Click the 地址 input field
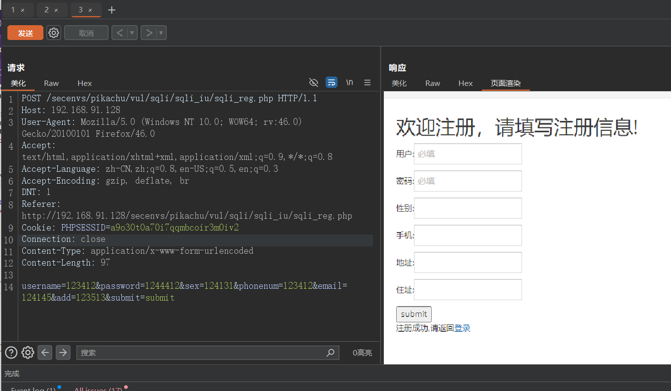Image resolution: width=671 pixels, height=391 pixels. click(x=468, y=263)
